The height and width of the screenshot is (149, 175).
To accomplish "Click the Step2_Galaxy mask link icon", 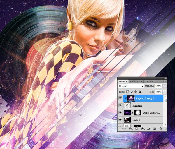I will click(x=132, y=113).
